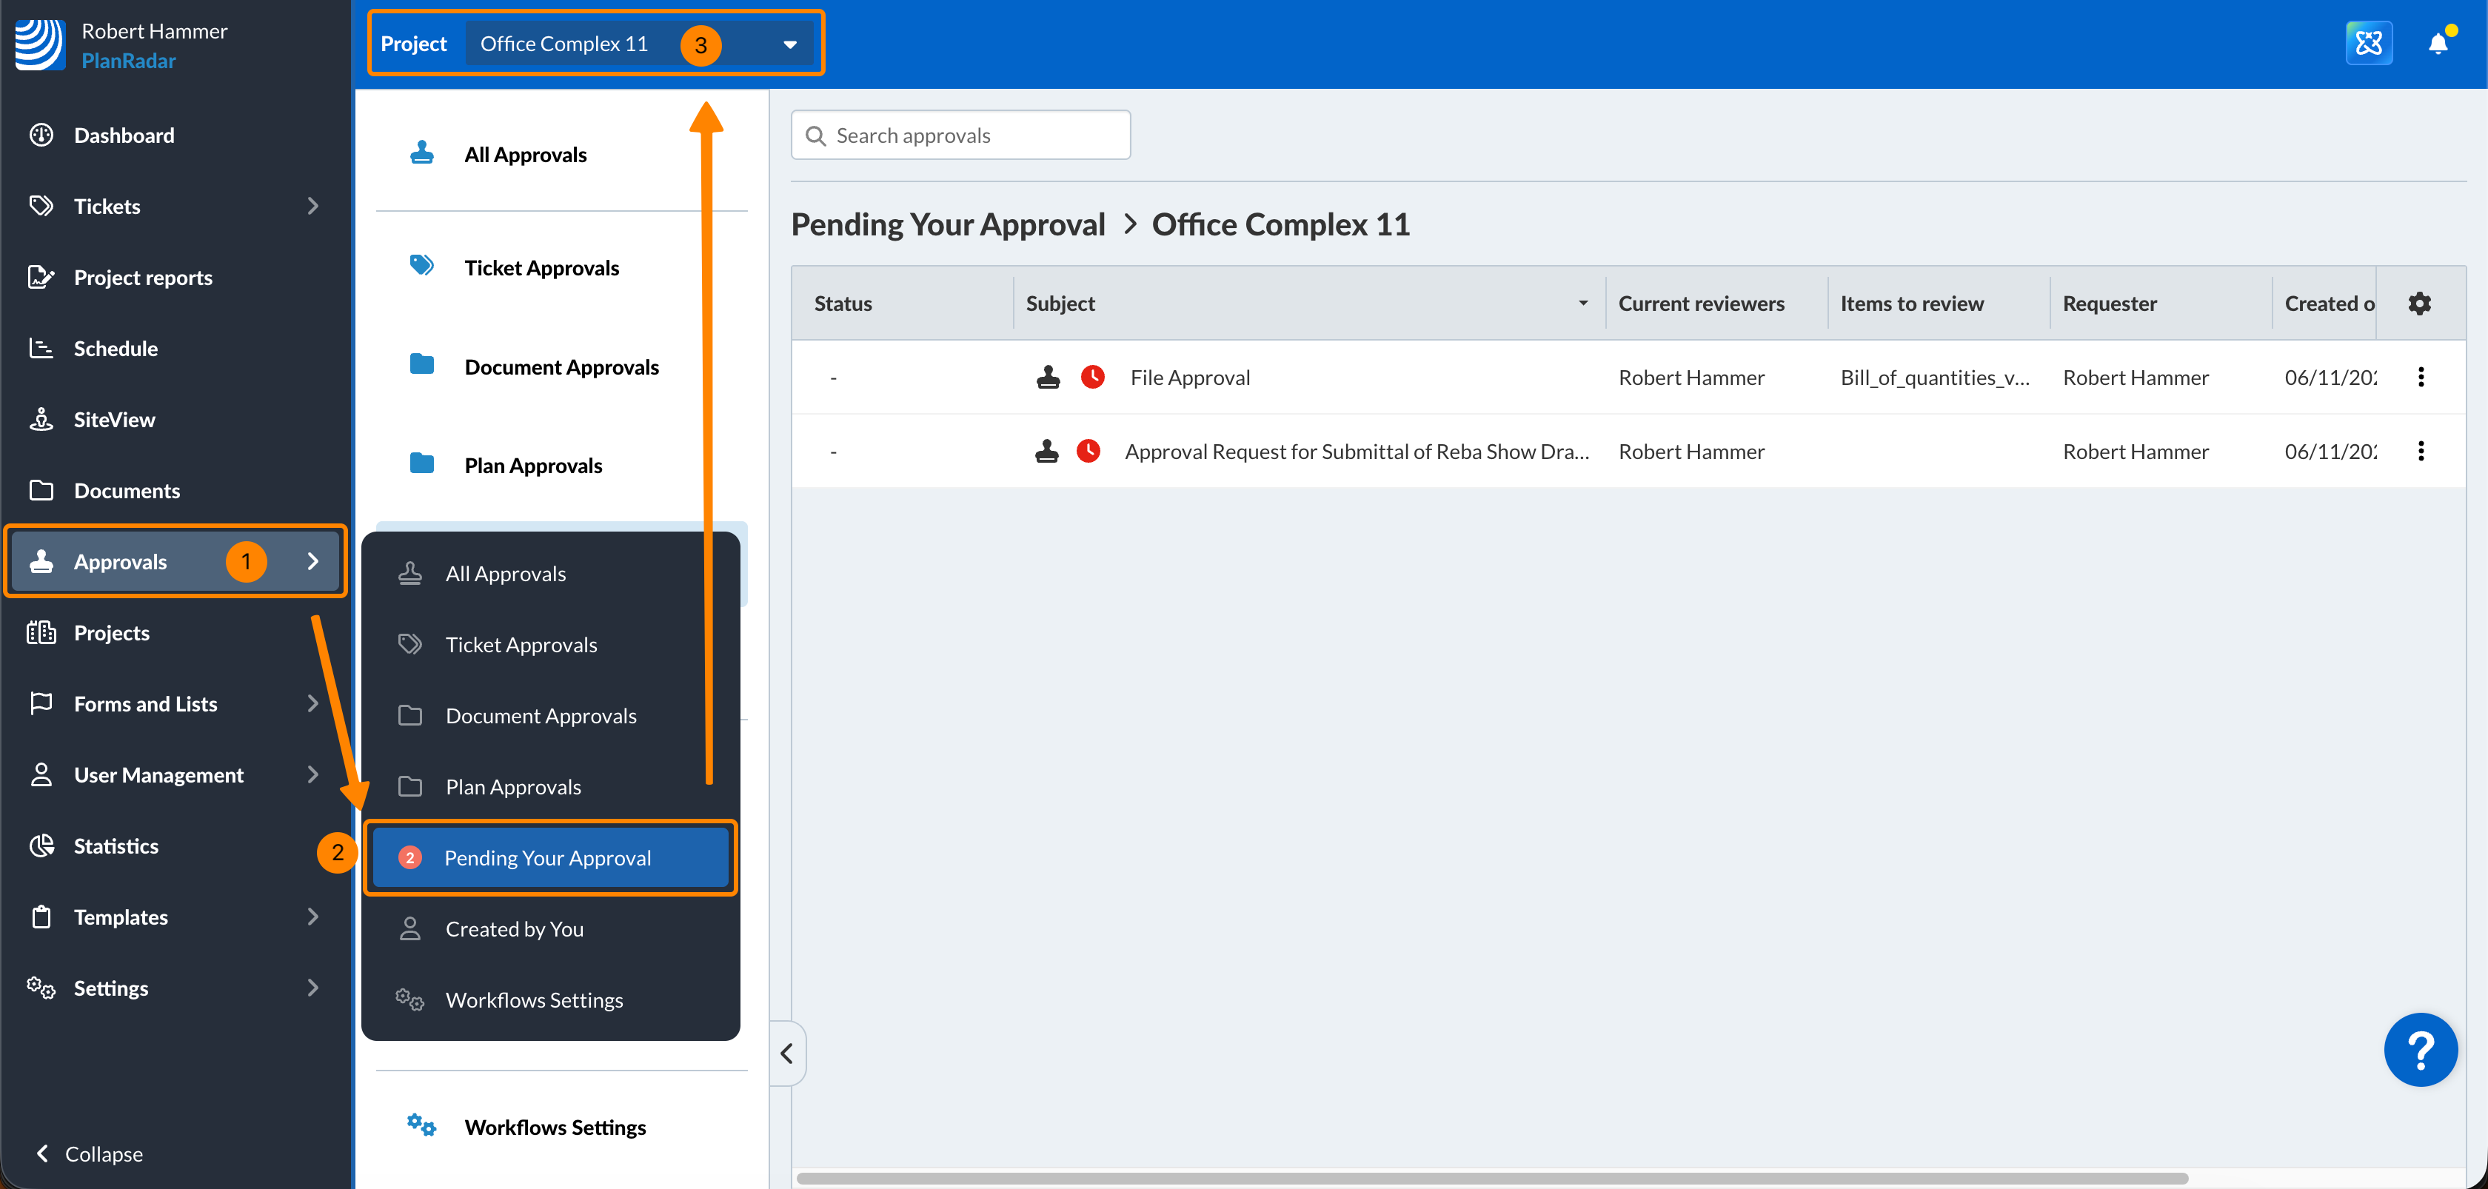Open the three-dot menu for File Approval row
Screen dimensions: 2488x1189
pos(2421,377)
